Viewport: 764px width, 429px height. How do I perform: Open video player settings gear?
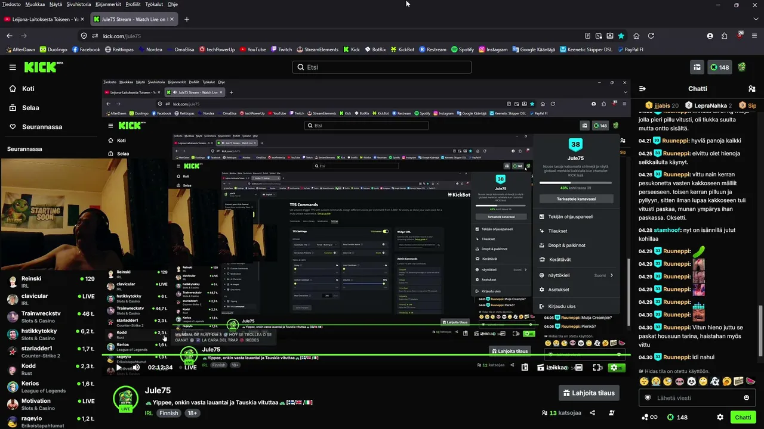(614, 367)
